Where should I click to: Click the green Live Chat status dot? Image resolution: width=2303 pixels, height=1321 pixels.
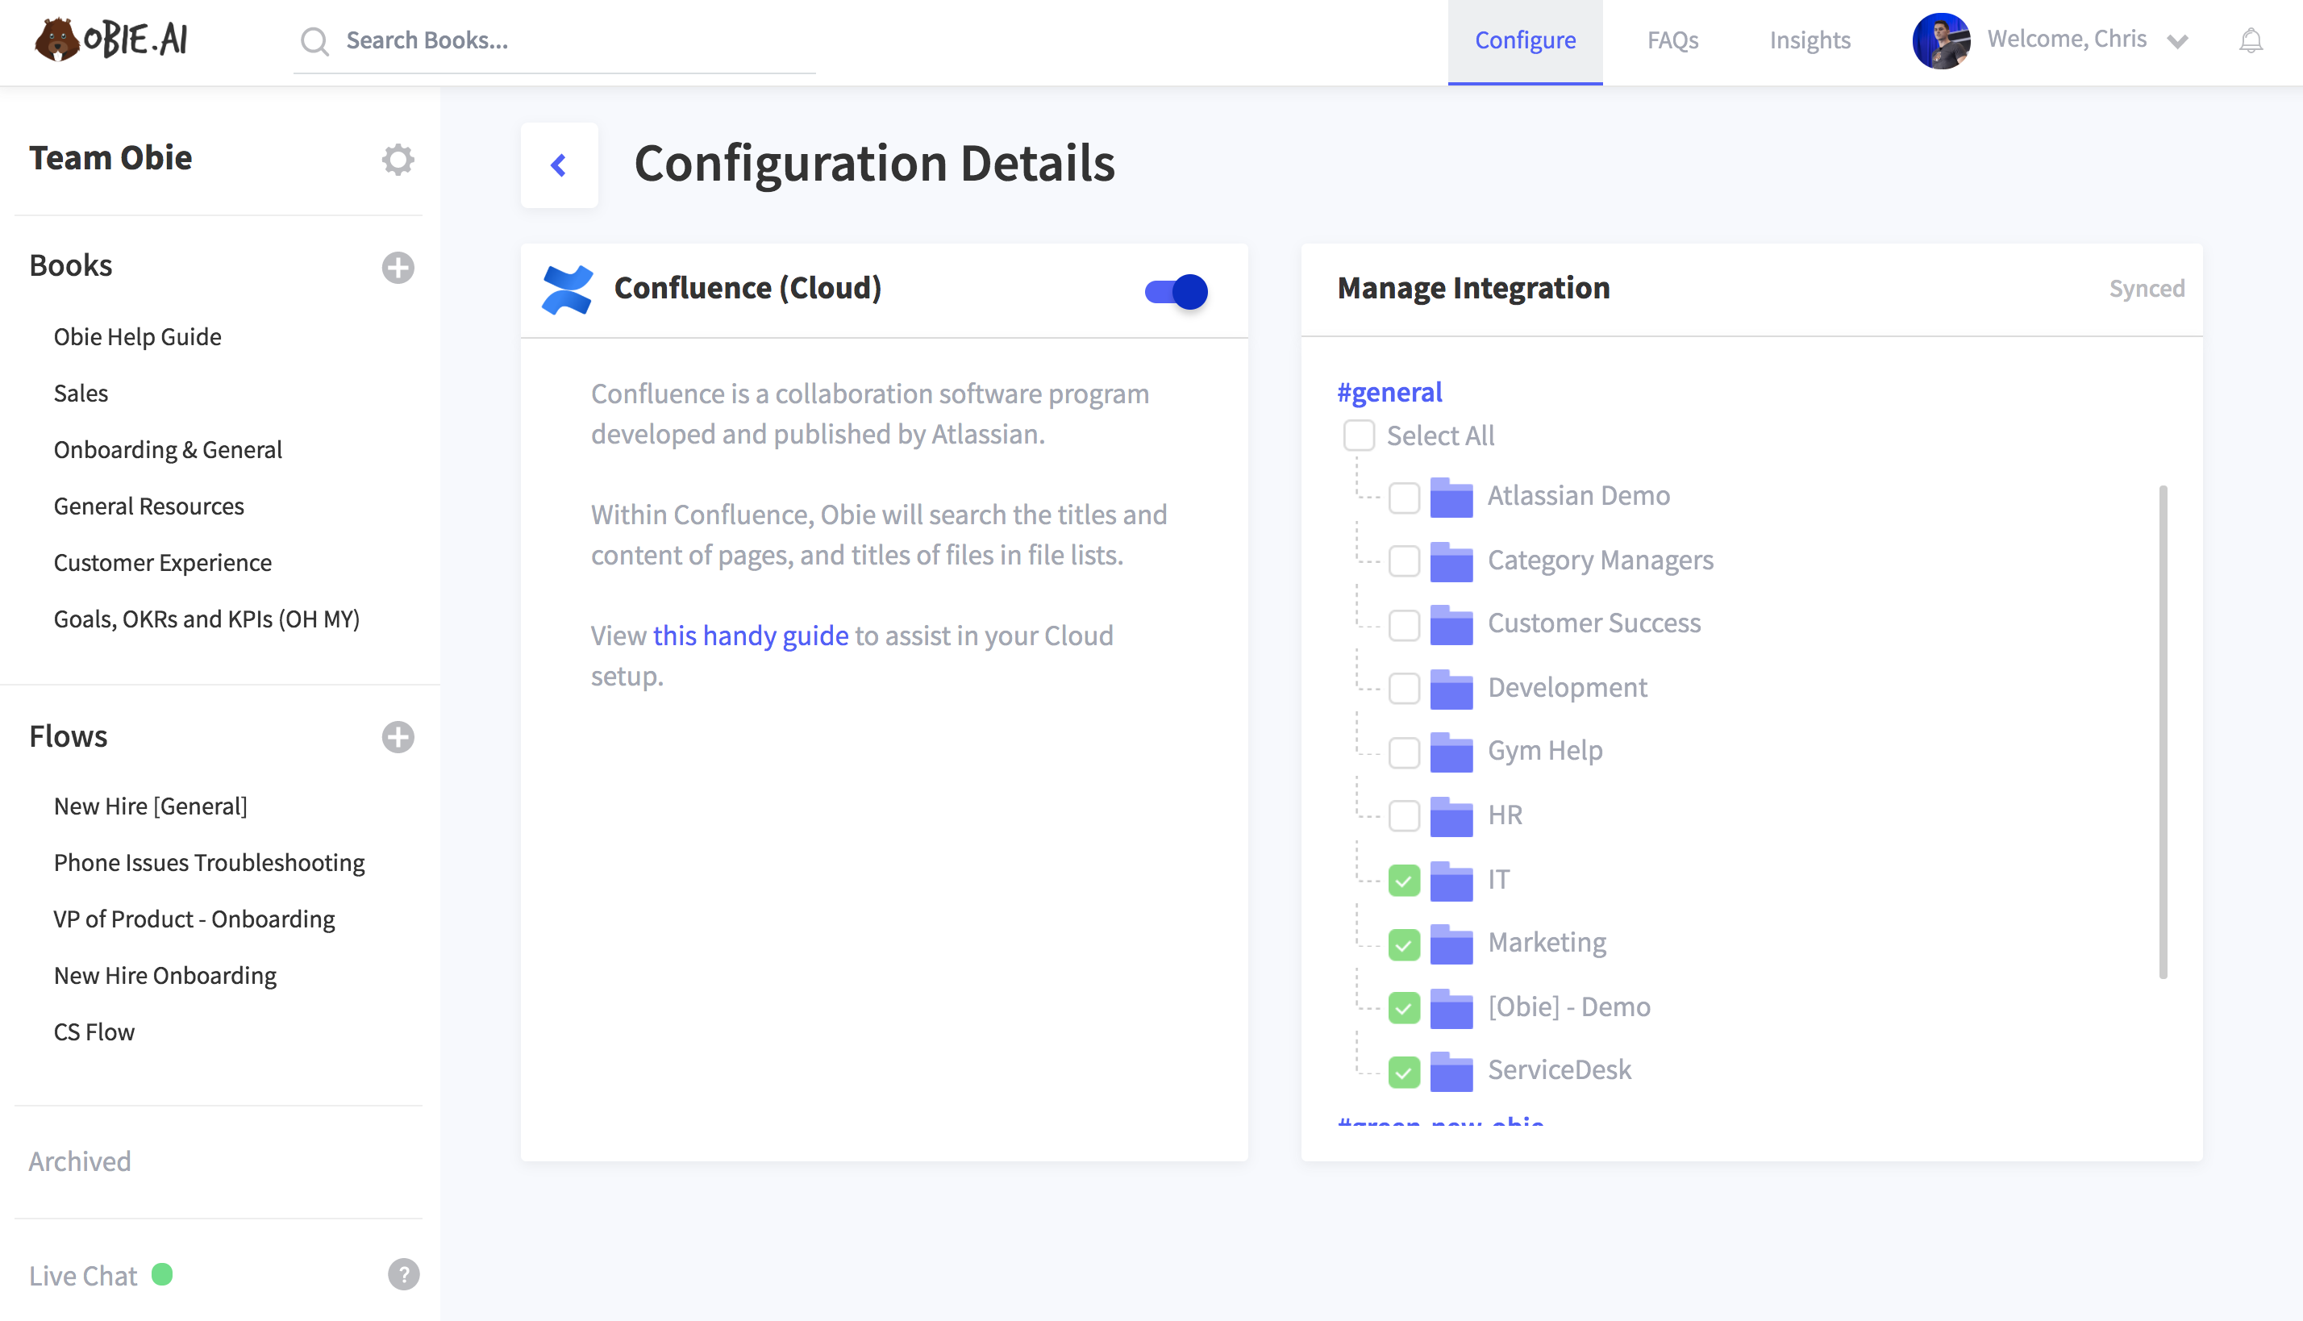[162, 1274]
